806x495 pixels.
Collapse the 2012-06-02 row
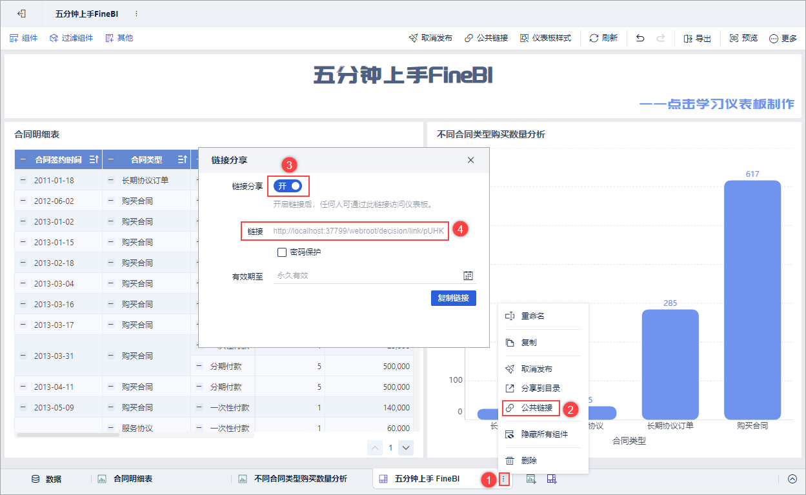[x=23, y=201]
